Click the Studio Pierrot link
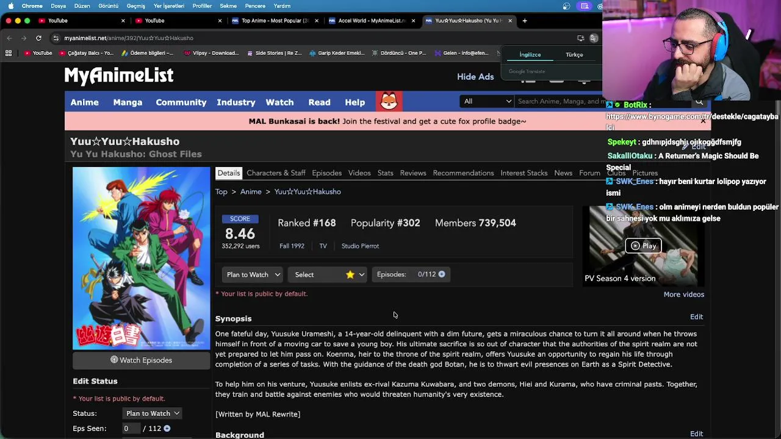The image size is (781, 439). [360, 246]
